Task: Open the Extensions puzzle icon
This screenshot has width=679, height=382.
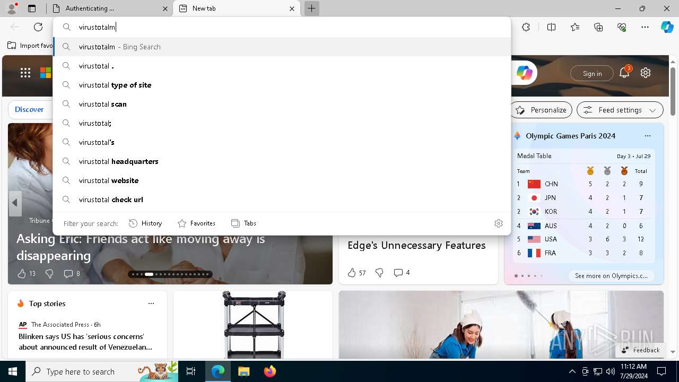Action: 526,27
